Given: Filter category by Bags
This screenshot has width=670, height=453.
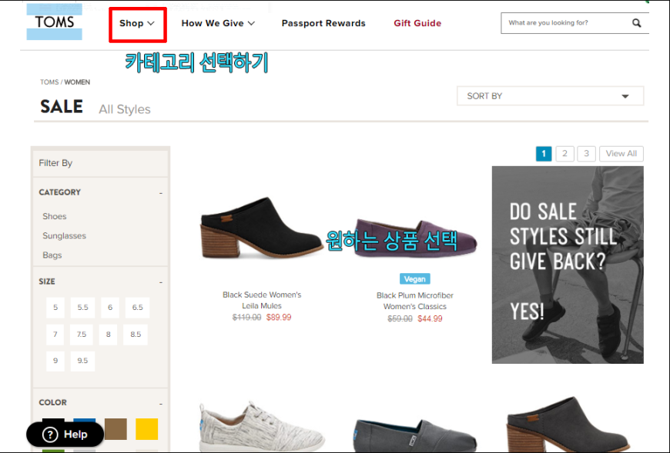Looking at the screenshot, I should click(52, 255).
